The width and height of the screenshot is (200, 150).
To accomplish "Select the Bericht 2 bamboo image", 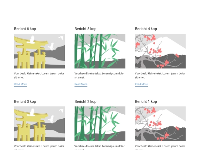I will click(100, 124).
